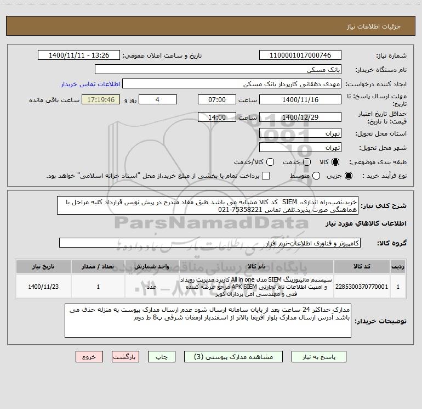Image resolution: width=422 pixels, height=409 pixels.
Task: Click the goods group field کامپیوتر و فناوری
Action: click(210, 243)
